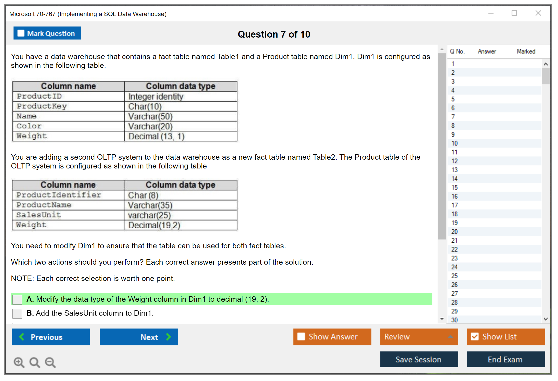558x381 pixels.
Task: Click the green left arrow on Previous
Action: click(x=22, y=337)
